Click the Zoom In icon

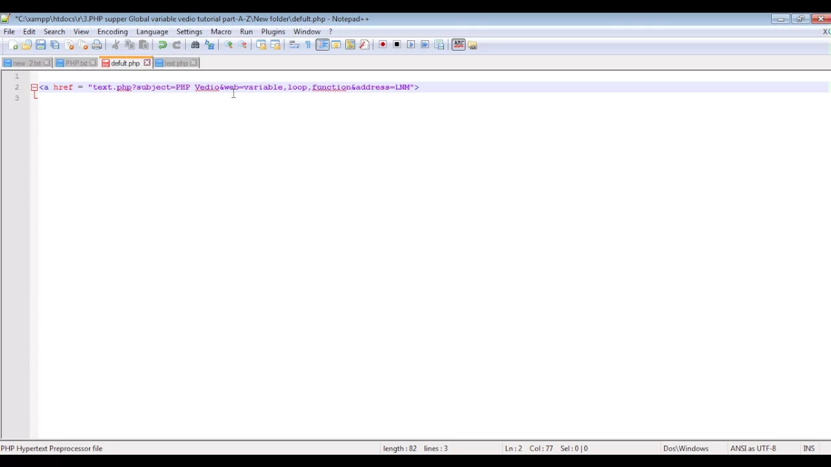(x=228, y=45)
